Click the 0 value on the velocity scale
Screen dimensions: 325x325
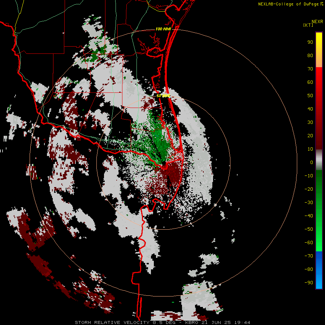coord(312,162)
